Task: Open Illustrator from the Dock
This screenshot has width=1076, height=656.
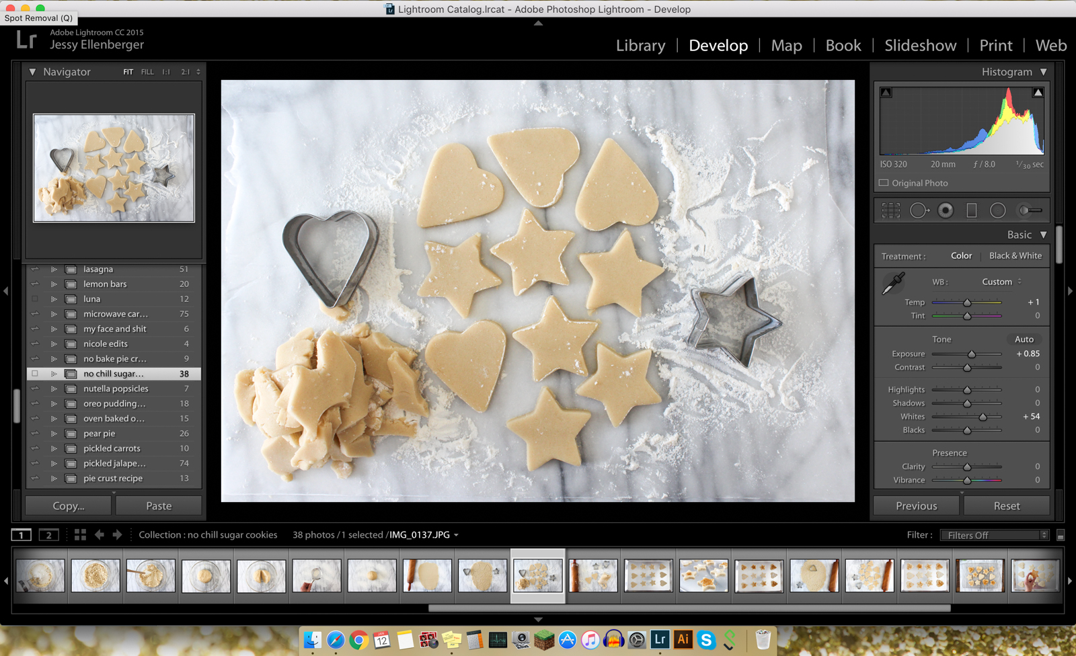Action: 683,639
